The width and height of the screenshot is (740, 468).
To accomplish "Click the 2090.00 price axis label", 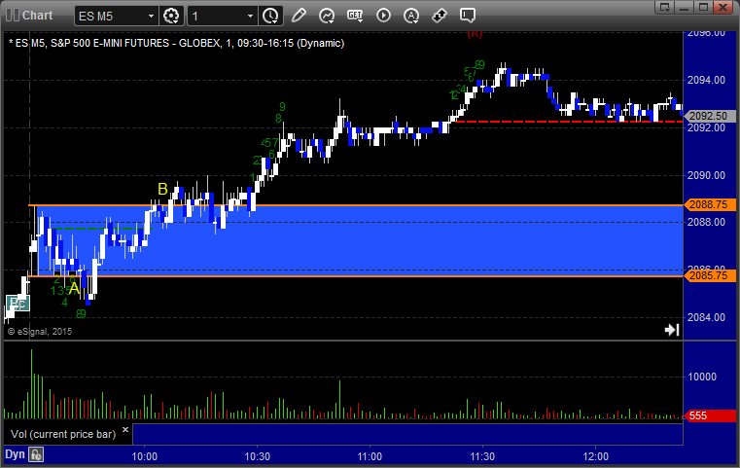I will (707, 176).
